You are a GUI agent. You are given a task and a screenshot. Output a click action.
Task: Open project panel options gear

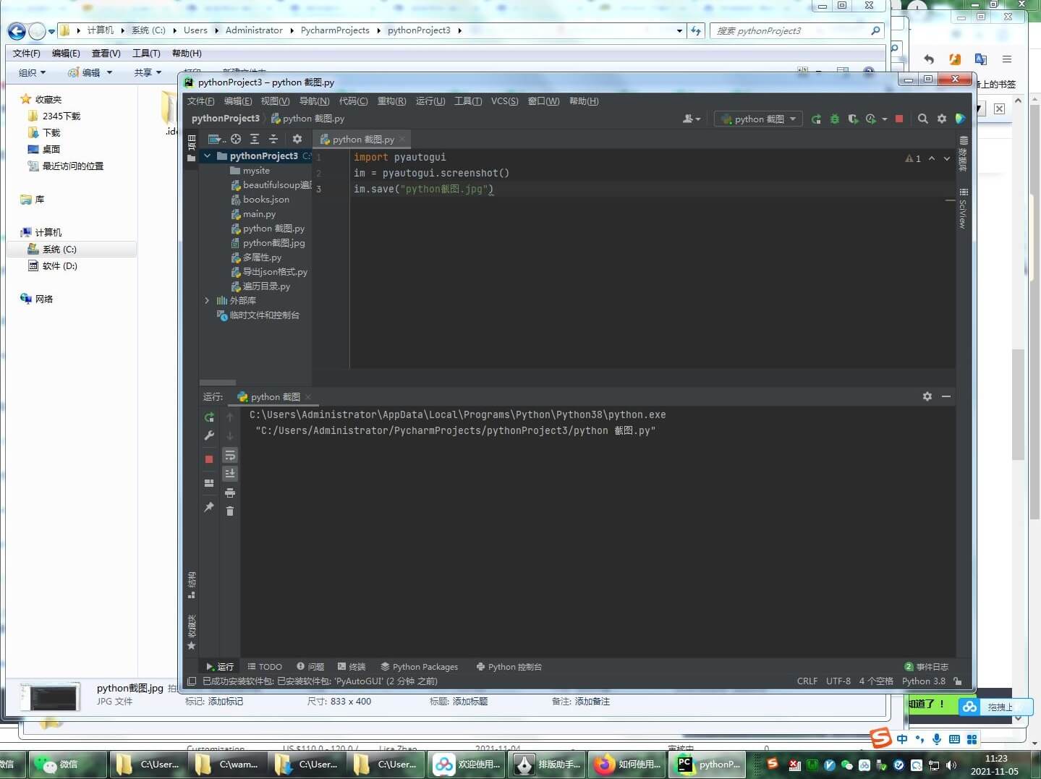(297, 139)
